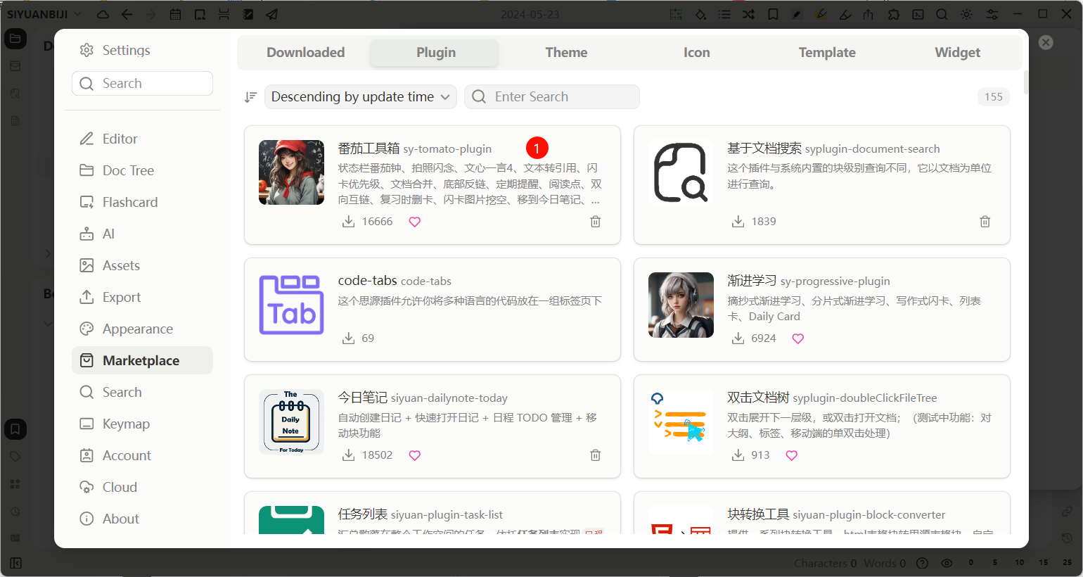Go to Keymap settings
This screenshot has height=577, width=1083.
pyautogui.click(x=126, y=424)
